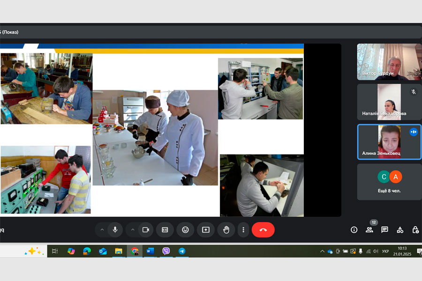
Task: Mute the microphone in the call
Action: coord(115,230)
